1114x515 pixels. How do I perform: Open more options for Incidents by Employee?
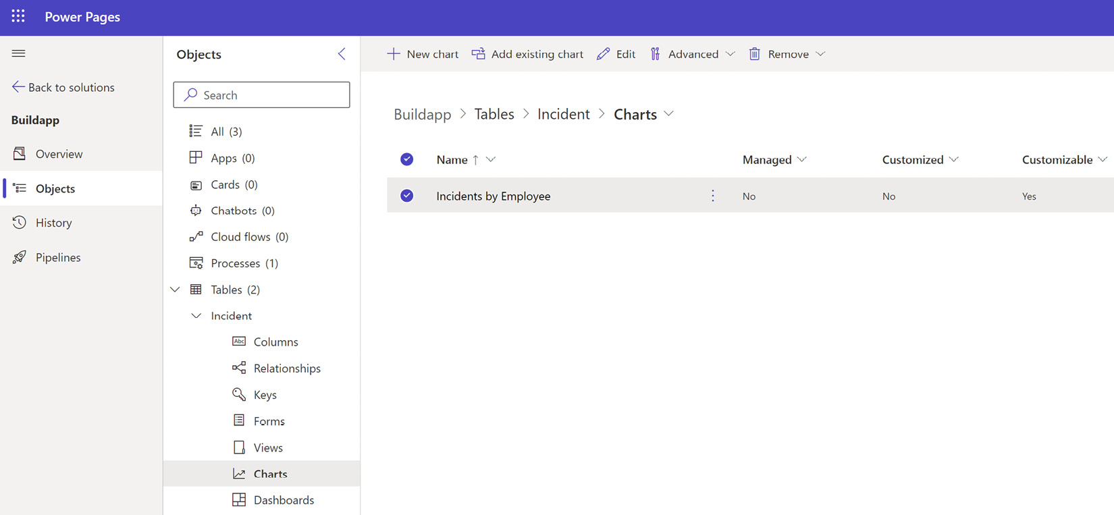(713, 196)
